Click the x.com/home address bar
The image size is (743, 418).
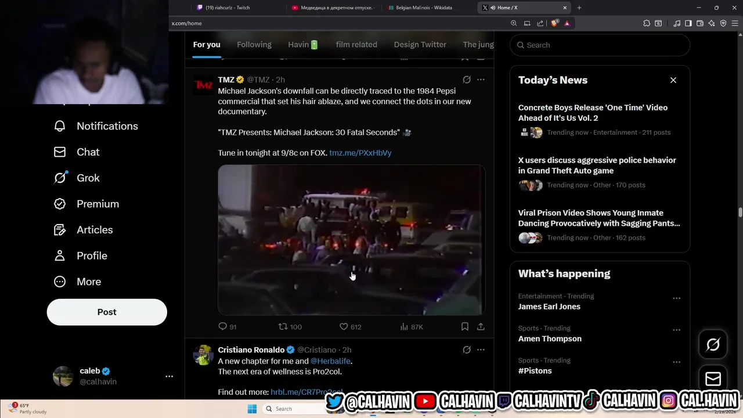(337, 23)
